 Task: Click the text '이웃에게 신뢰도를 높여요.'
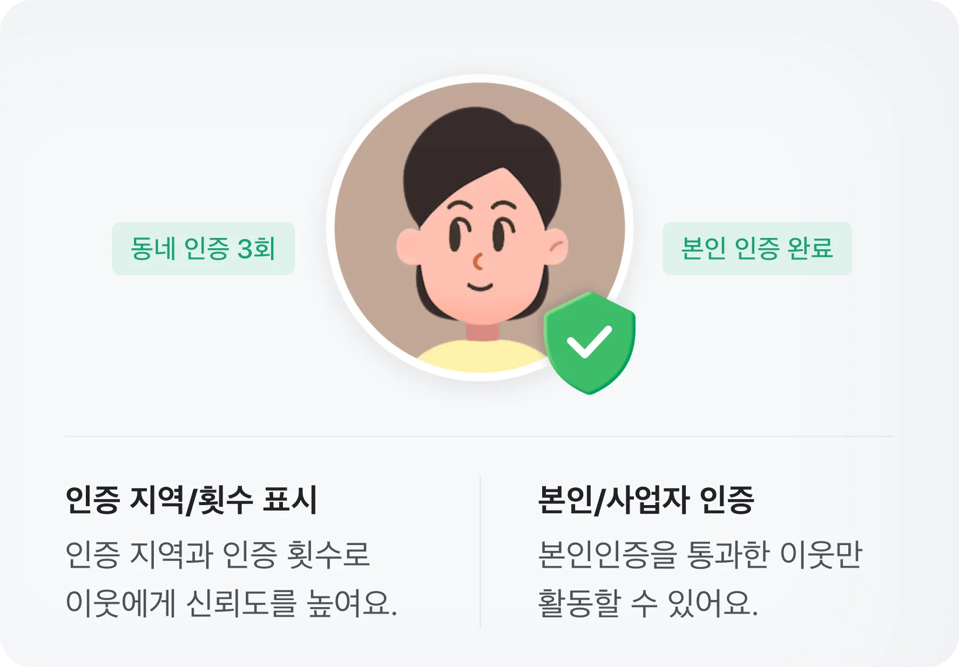[231, 603]
